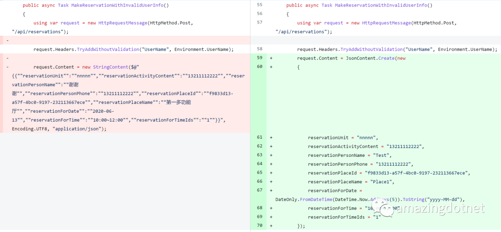The width and height of the screenshot is (501, 232).
Task: Click line number 60 of the added lines
Action: [x=259, y=67]
